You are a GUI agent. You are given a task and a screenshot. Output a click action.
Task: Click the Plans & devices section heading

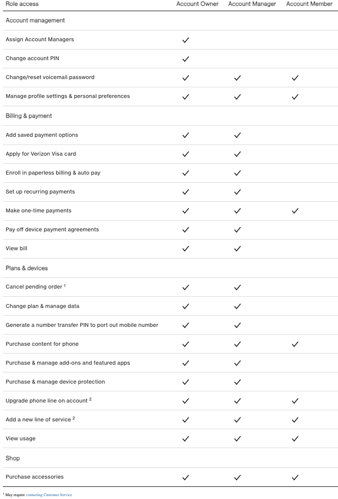tap(27, 268)
